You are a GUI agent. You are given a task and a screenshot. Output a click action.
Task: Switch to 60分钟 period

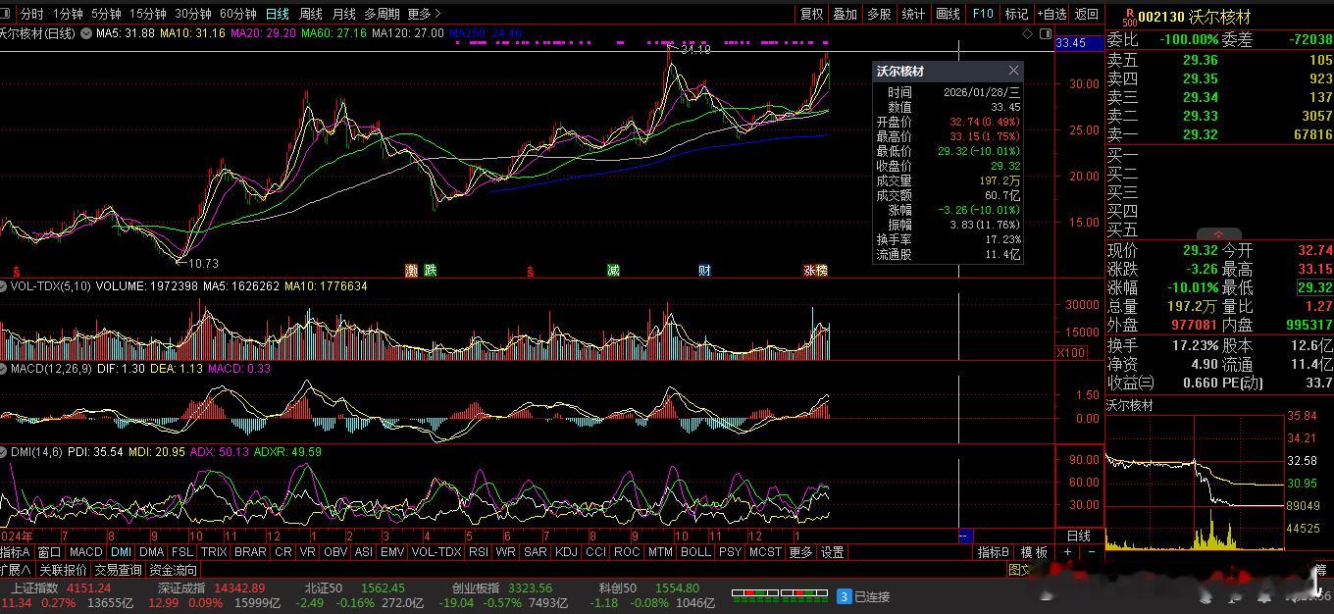[238, 14]
